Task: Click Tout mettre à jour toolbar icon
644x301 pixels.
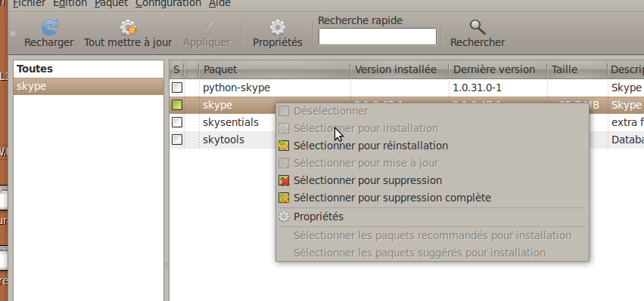Action: (128, 28)
